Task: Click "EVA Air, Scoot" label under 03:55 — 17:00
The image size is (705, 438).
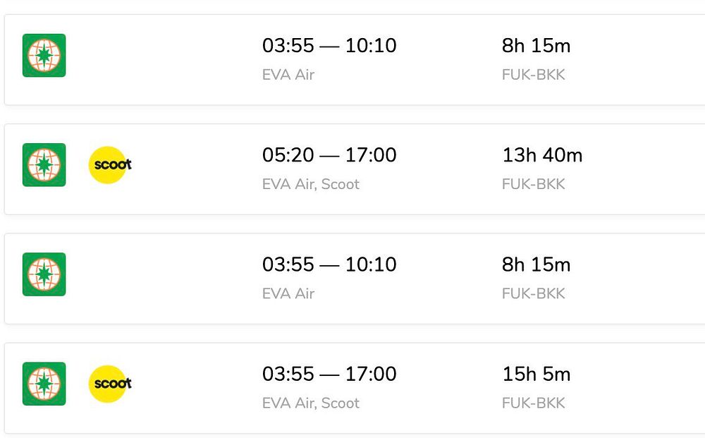Action: [311, 403]
